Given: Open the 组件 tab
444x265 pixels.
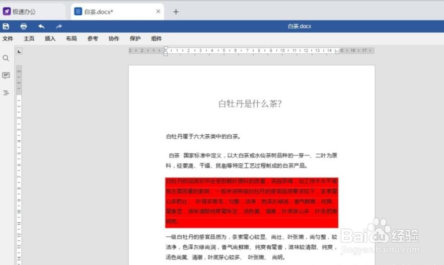Looking at the screenshot, I should pos(156,38).
